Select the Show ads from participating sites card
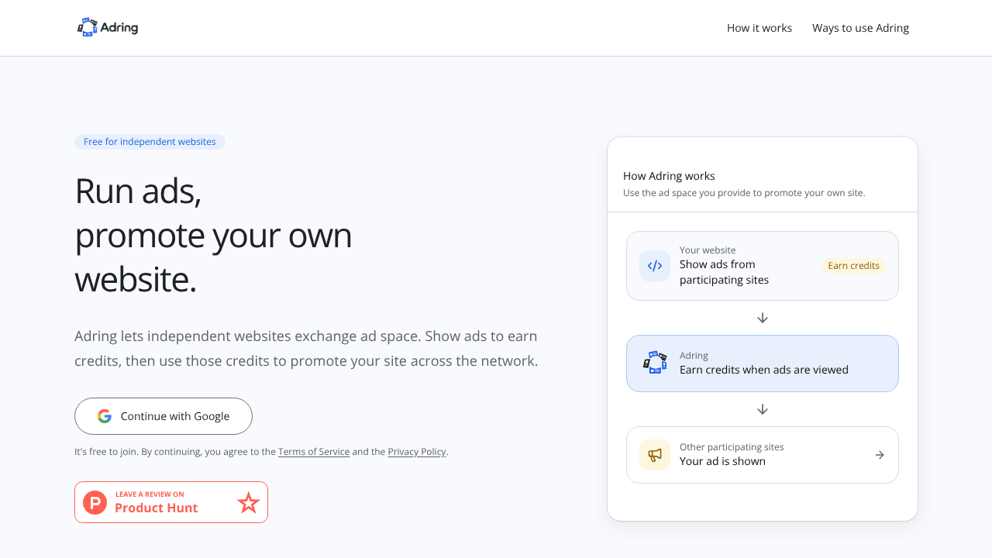 pyautogui.click(x=763, y=266)
